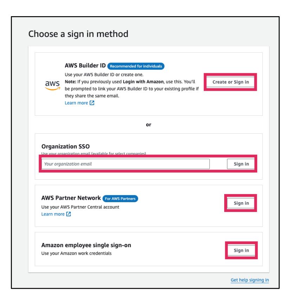
Task: Focus the organization email input field
Action: [125, 164]
